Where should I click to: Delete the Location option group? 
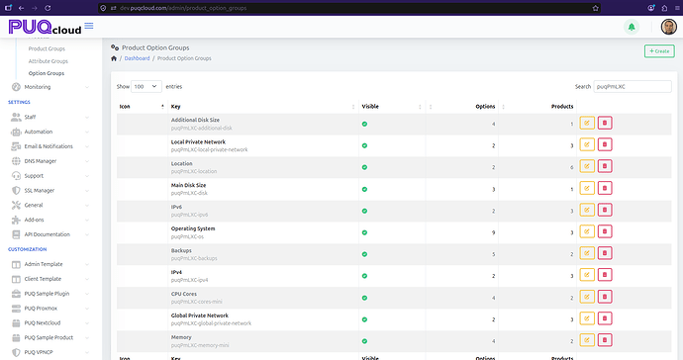(605, 166)
